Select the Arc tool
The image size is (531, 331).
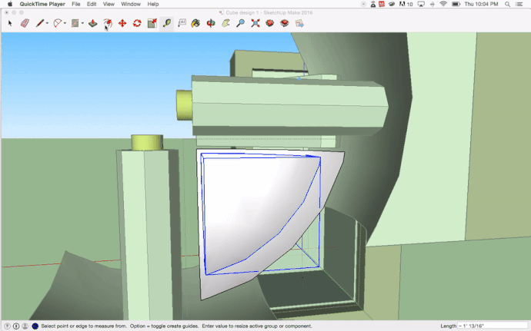[58, 23]
